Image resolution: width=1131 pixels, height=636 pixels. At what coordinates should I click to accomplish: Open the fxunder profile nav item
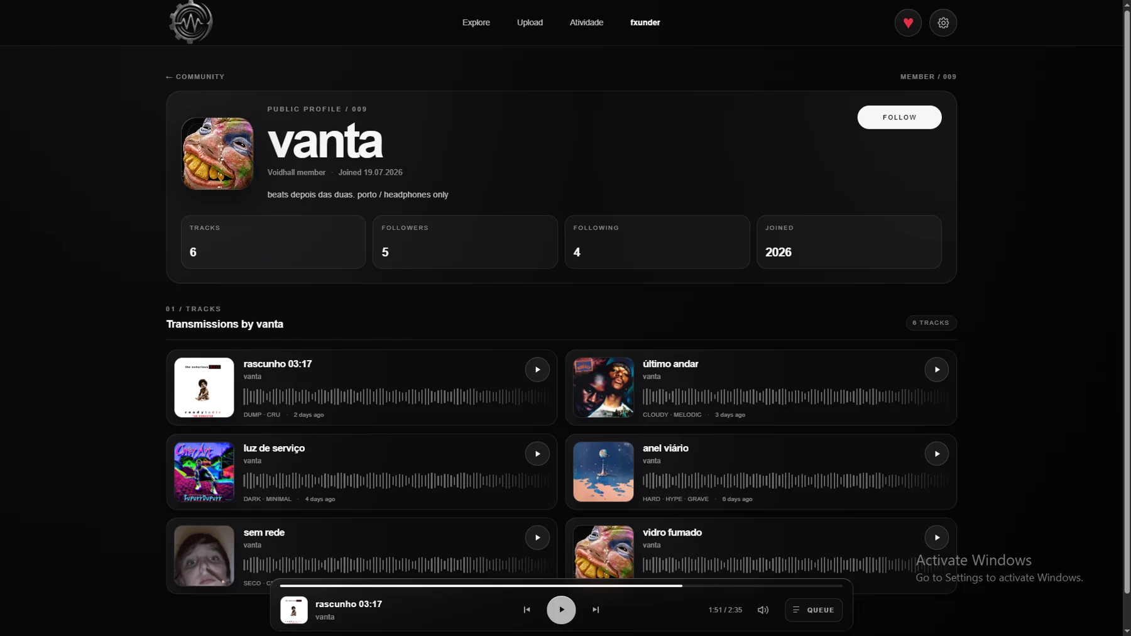[x=645, y=23]
